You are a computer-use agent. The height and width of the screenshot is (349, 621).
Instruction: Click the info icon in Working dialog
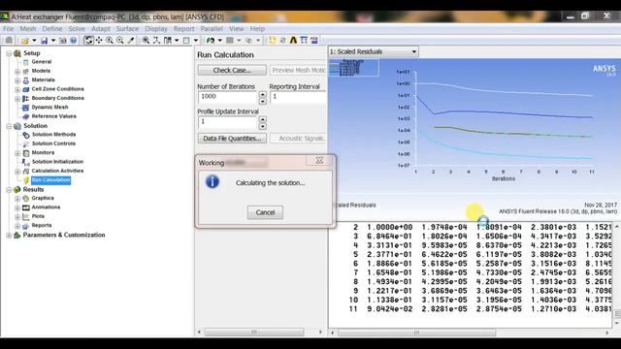coord(212,181)
